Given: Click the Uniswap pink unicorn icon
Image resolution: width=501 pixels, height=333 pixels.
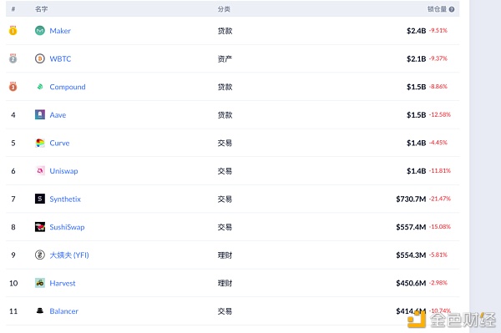Looking at the screenshot, I should pyautogui.click(x=40, y=171).
